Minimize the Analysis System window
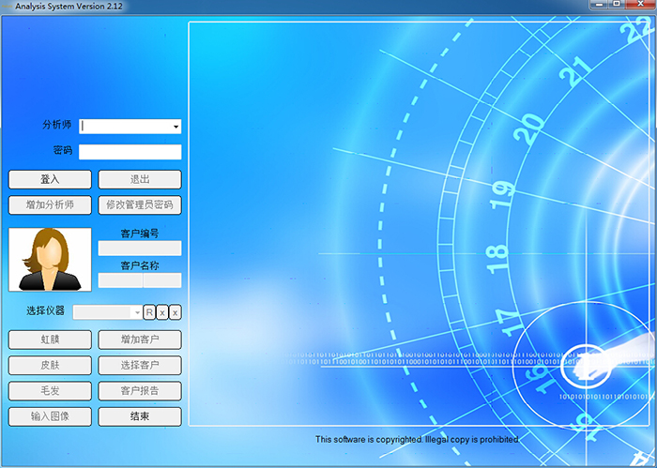 pos(599,4)
